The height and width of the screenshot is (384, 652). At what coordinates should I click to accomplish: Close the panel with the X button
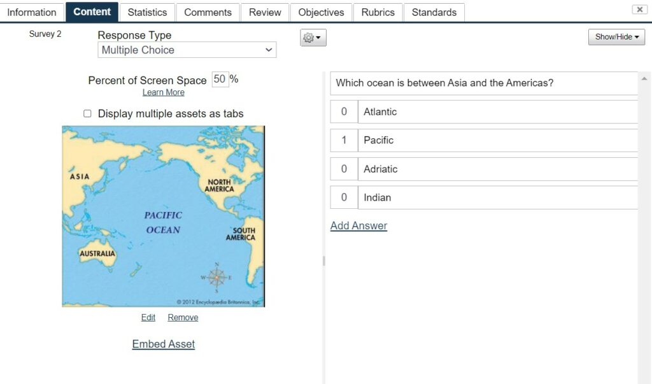(x=639, y=10)
